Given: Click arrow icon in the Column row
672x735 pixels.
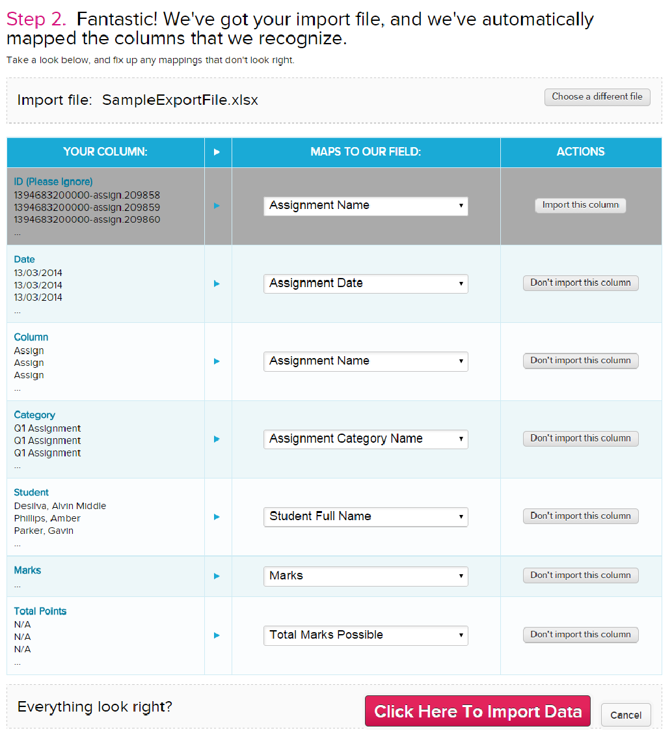Looking at the screenshot, I should 217,361.
